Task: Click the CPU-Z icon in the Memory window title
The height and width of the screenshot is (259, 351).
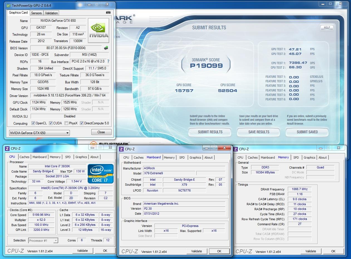Action: (235, 149)
